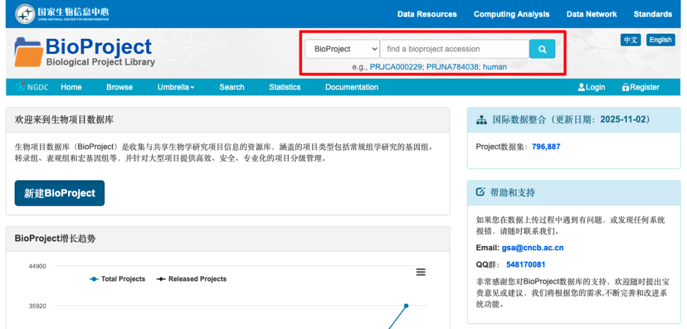Click the BioProject增长趋势 heading

(x=55, y=238)
